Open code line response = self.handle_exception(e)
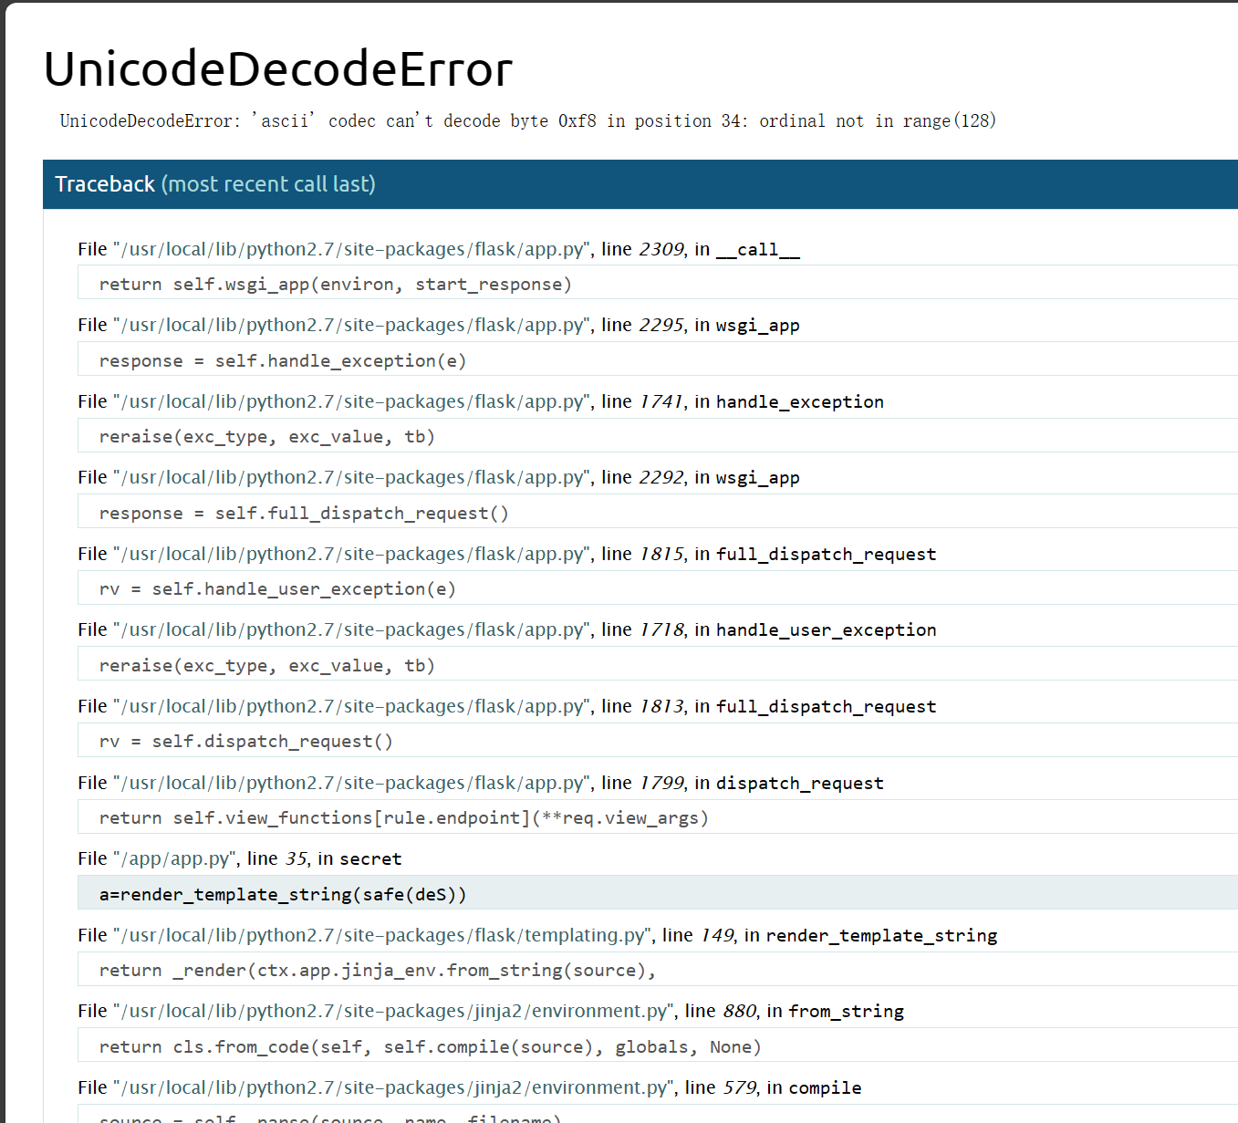The image size is (1238, 1123). point(658,360)
